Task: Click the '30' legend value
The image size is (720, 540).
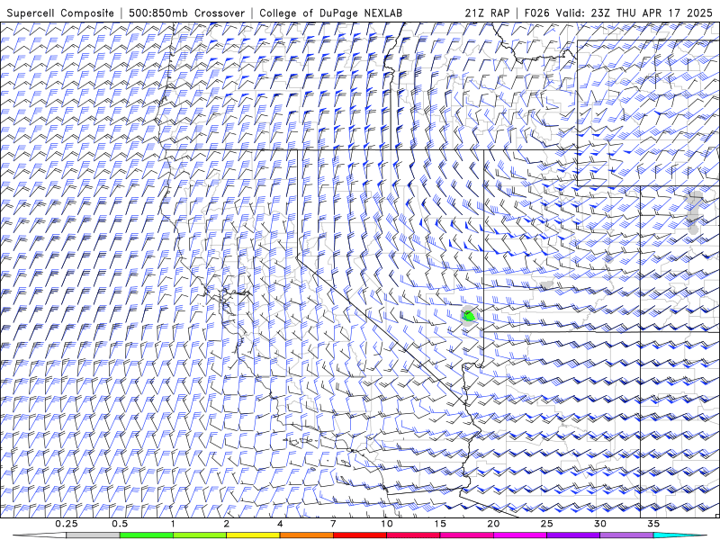Action: tap(600, 524)
